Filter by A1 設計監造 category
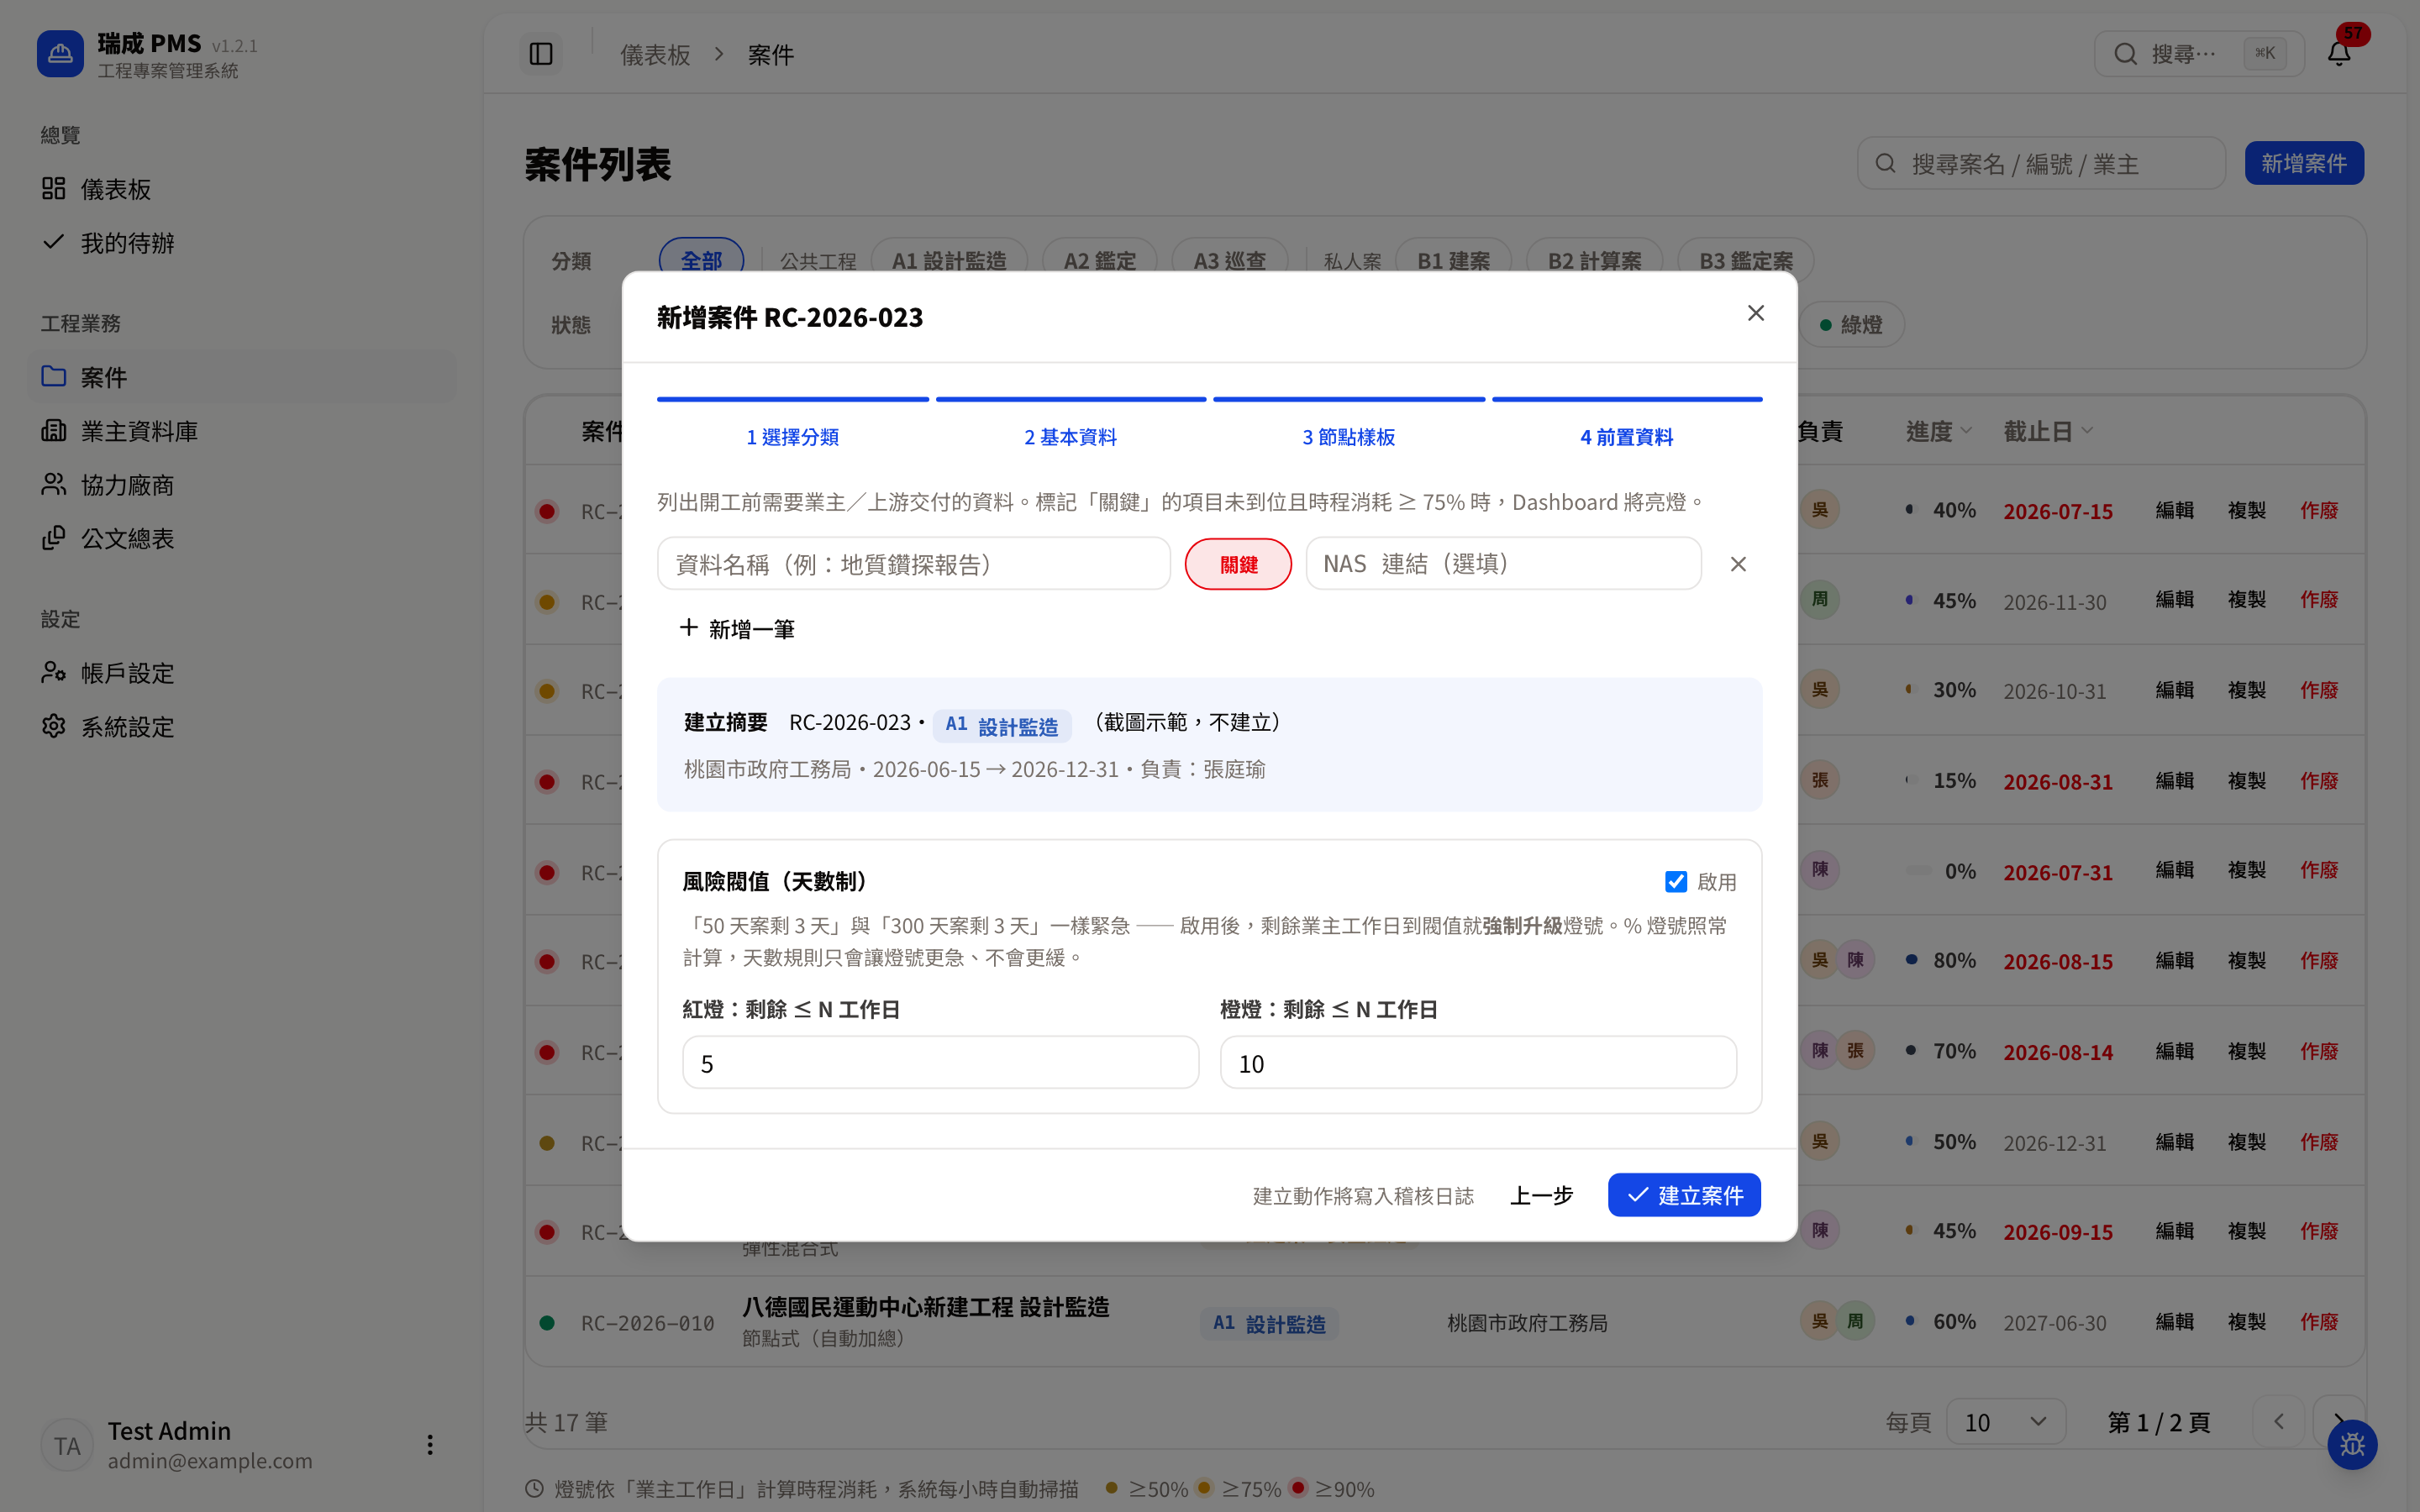The height and width of the screenshot is (1512, 2420). pyautogui.click(x=949, y=260)
